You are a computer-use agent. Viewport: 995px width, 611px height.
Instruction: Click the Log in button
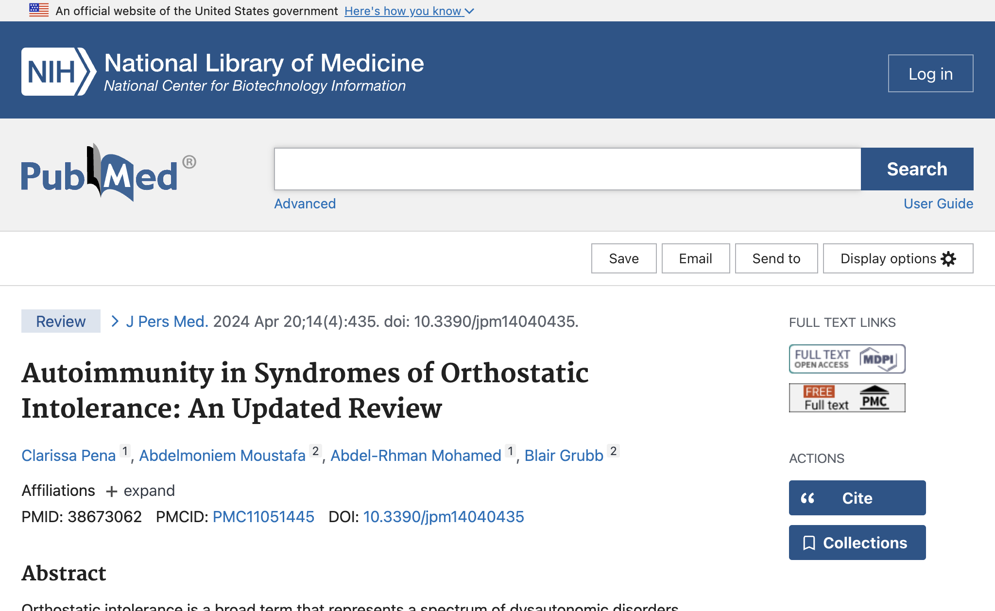930,73
